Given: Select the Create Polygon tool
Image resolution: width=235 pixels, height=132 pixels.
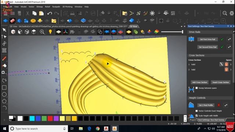Looking at the screenshot, I should tap(4, 101).
